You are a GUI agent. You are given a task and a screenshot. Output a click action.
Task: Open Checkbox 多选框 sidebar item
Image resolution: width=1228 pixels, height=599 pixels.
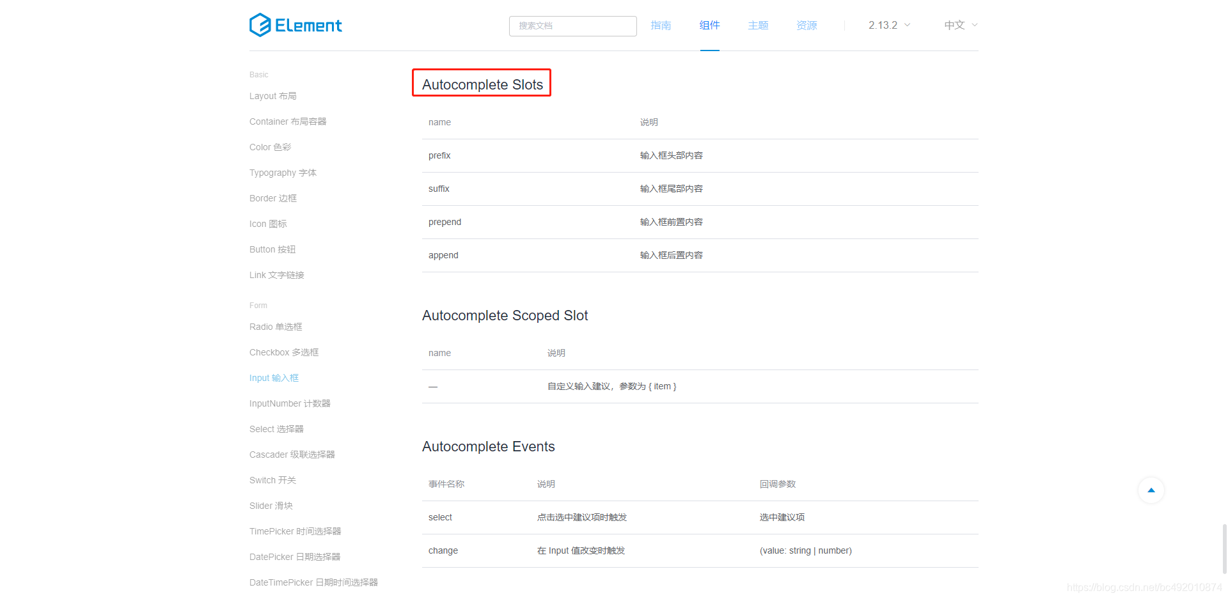click(284, 352)
